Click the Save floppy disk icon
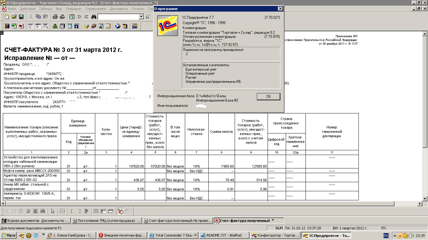This screenshot has width=428, height=240. pos(21,17)
